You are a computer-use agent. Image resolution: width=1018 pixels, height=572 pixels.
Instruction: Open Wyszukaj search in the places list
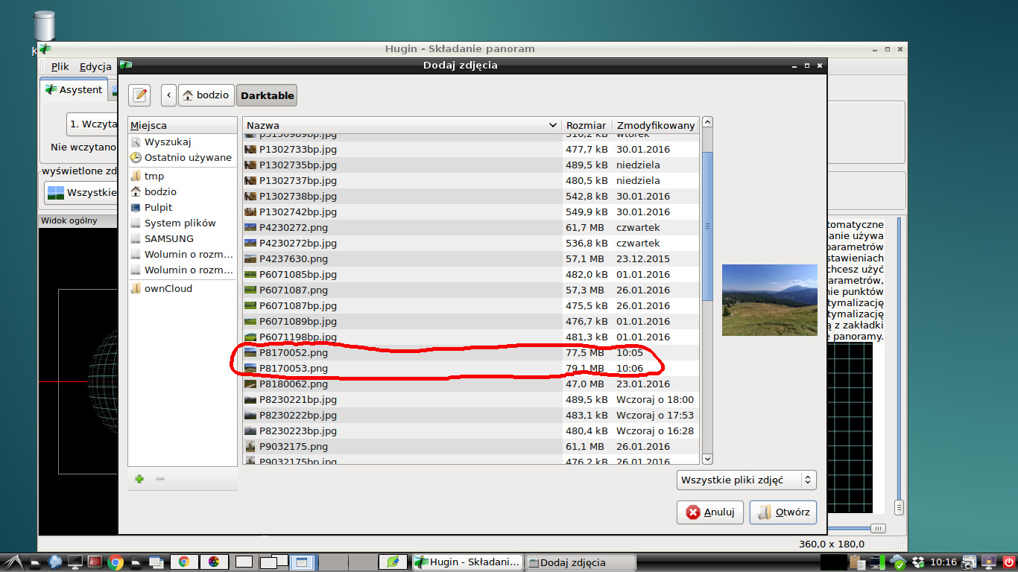[167, 142]
